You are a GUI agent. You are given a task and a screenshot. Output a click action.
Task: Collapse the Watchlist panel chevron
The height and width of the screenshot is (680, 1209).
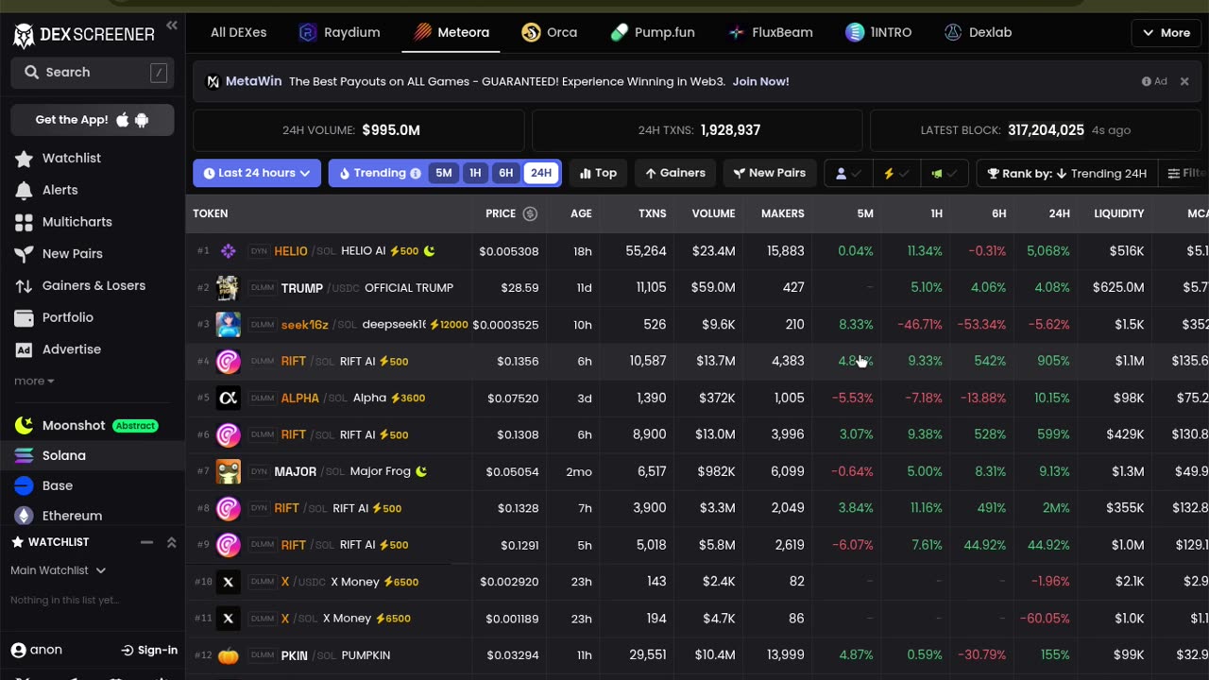coord(171,542)
